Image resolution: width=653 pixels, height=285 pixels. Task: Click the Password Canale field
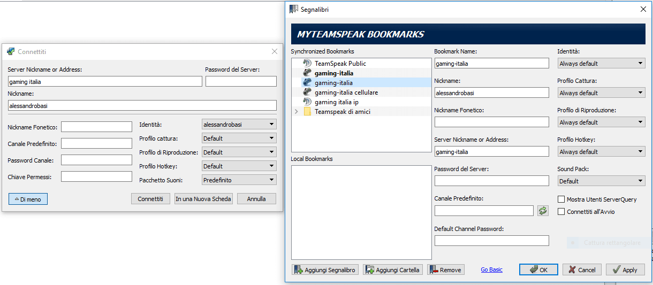pyautogui.click(x=96, y=160)
